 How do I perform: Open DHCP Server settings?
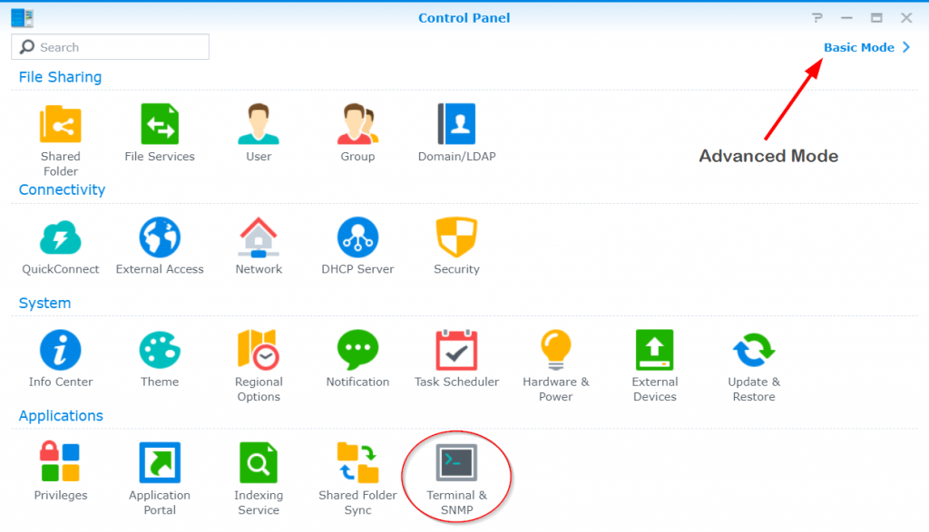(x=357, y=237)
